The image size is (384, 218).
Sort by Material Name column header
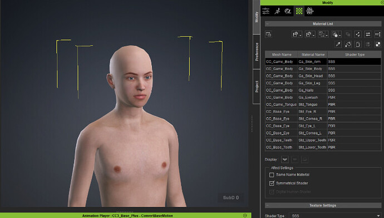point(313,55)
